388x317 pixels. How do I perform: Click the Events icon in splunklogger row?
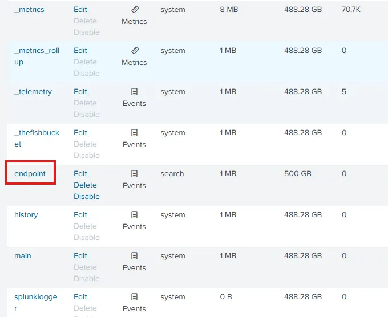(135, 297)
